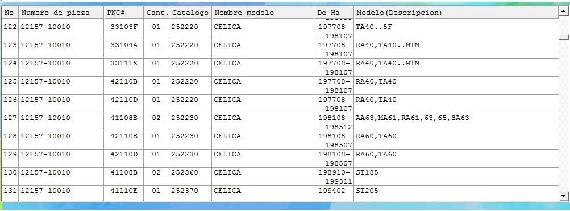The image size is (570, 211).
Task: Select row 123 with PNC 33104A
Action: [280, 49]
